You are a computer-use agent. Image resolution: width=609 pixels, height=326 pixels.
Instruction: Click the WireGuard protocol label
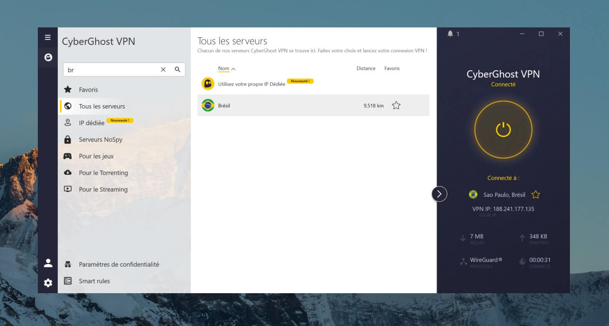486,260
